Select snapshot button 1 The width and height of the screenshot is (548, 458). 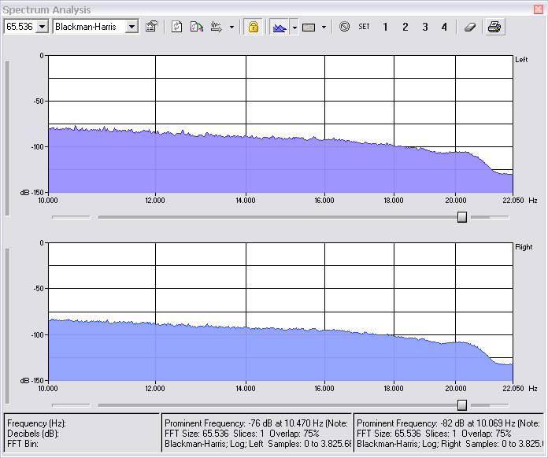click(x=385, y=27)
